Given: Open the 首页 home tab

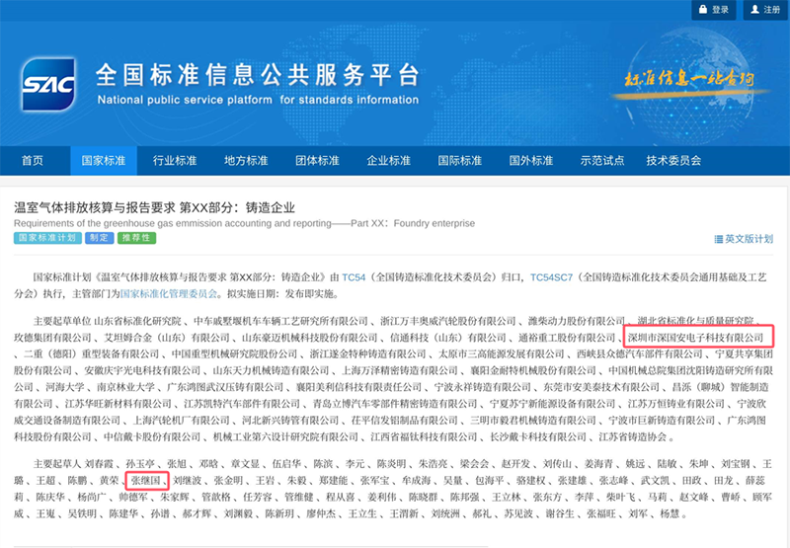Looking at the screenshot, I should pos(33,161).
